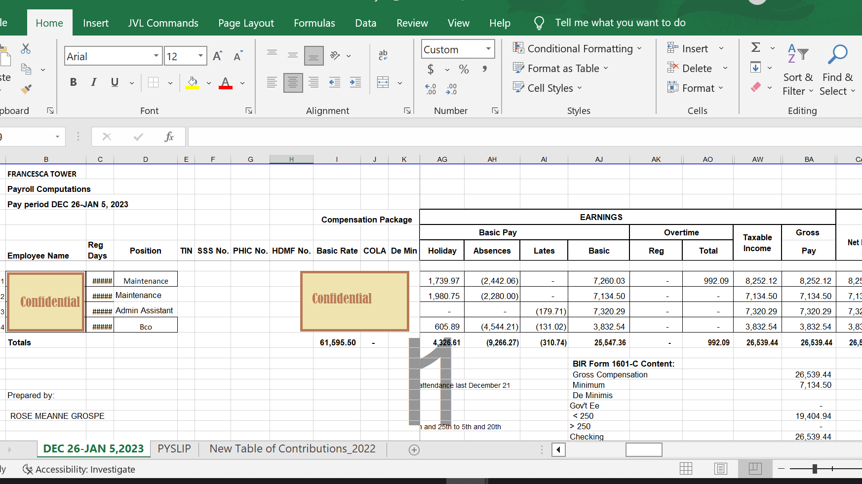
Task: Click Wrap Text icon
Action: click(383, 55)
